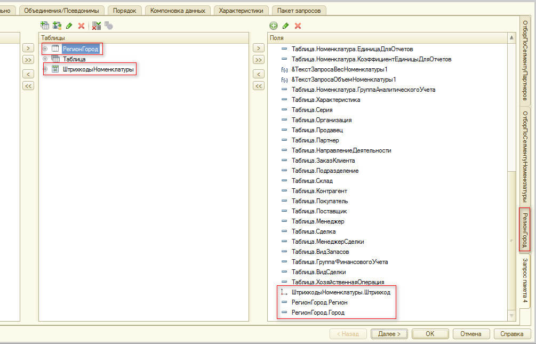This screenshot has width=536, height=344.
Task: Click the pencil edit icon in Поля toolbar
Action: pos(286,25)
